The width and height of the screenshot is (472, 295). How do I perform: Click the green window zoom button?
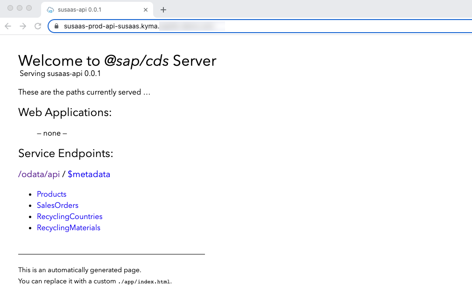click(29, 8)
